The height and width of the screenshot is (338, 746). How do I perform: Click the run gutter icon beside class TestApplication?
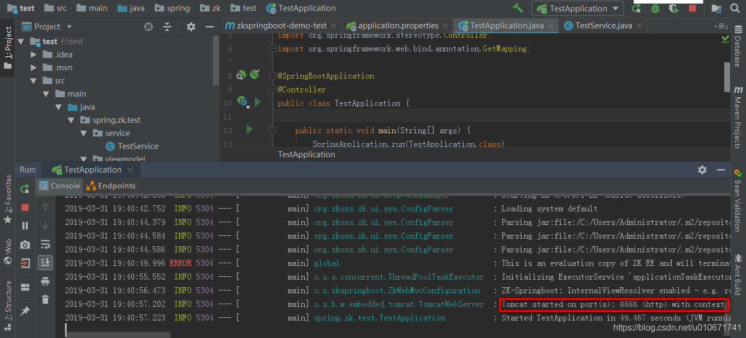tap(258, 102)
